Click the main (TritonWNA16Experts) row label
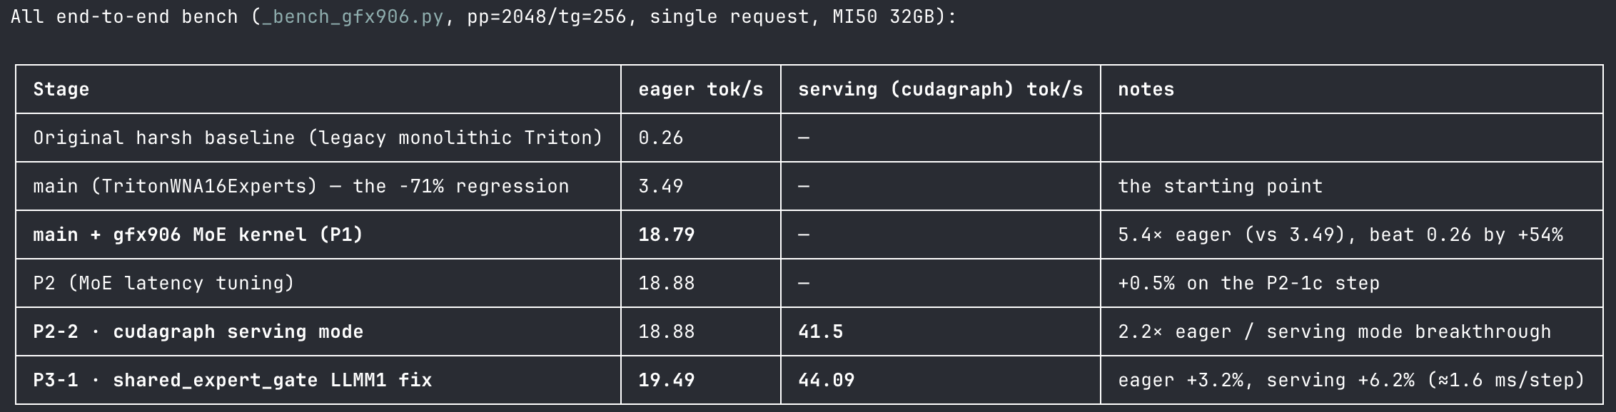 (x=301, y=186)
